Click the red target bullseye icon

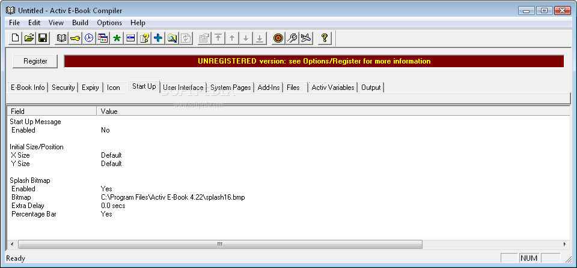[278, 38]
